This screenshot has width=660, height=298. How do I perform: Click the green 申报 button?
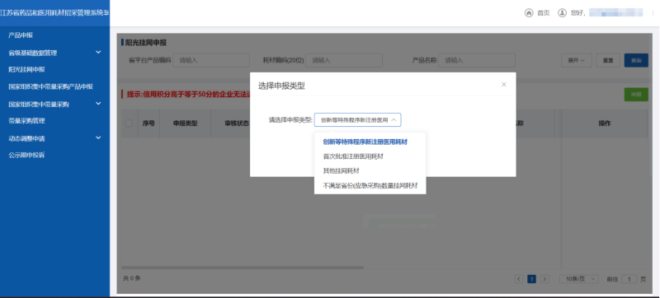(x=636, y=95)
